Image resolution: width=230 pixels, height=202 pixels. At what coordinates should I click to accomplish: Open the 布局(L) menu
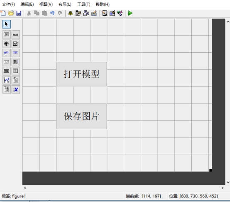[65, 5]
